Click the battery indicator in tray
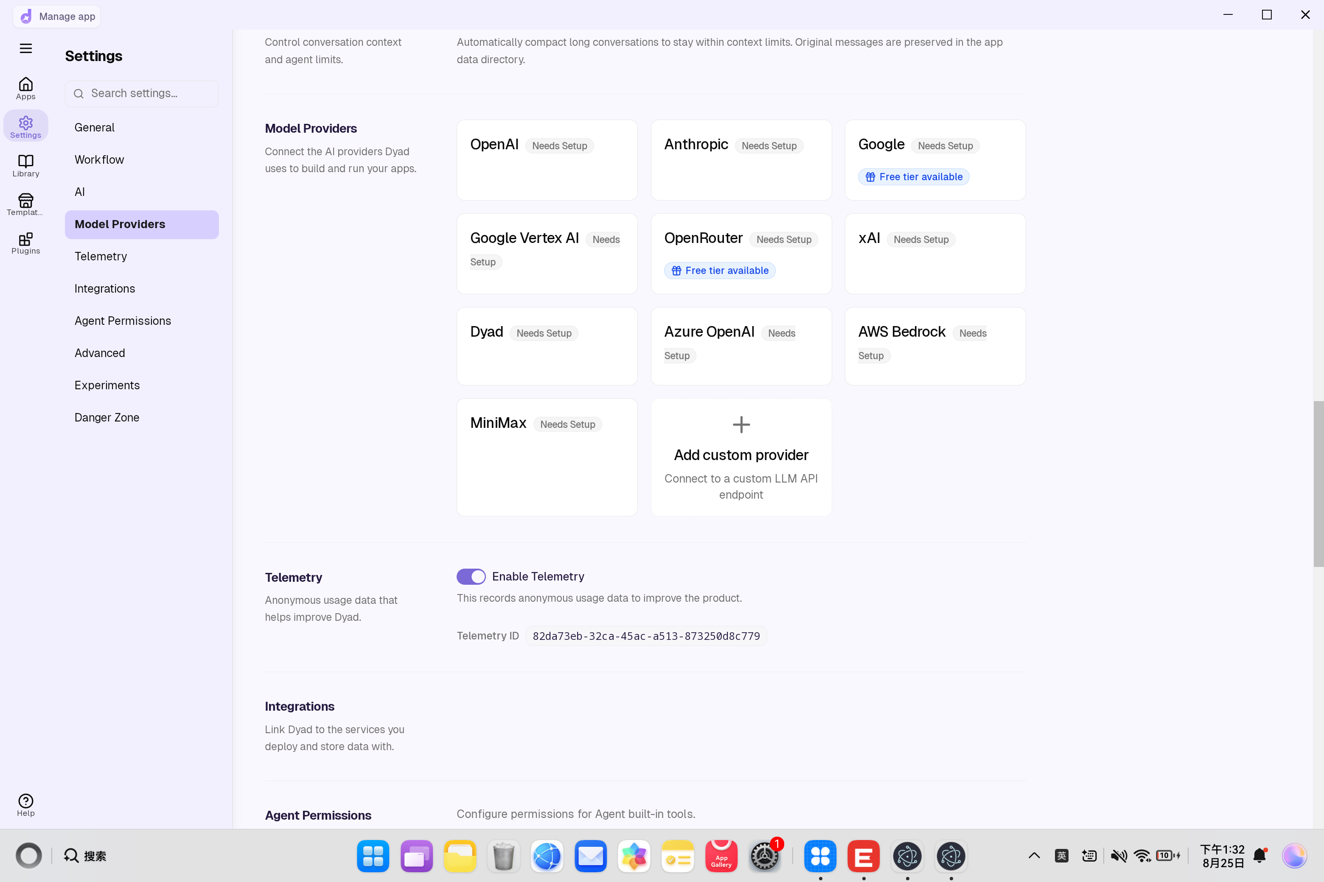Viewport: 1324px width, 882px height. tap(1168, 856)
